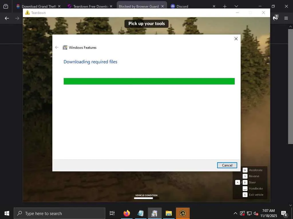Click the green download progress bar
Screen dimensions: 293x219
(x=149, y=81)
